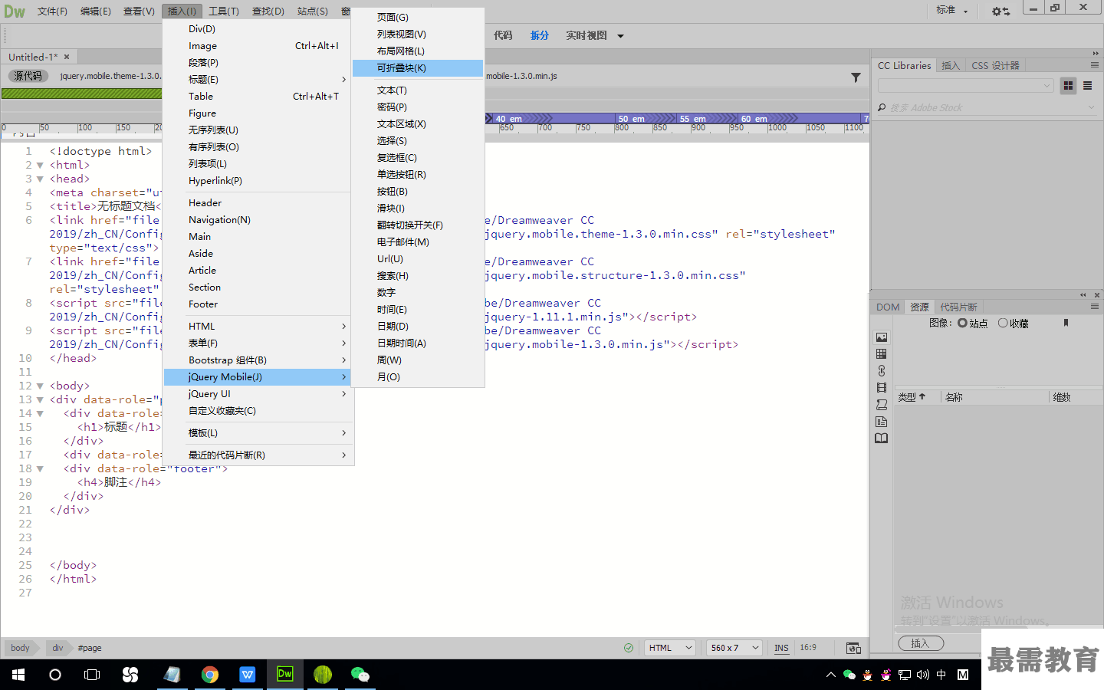Sort assets by 类型 column header
The height and width of the screenshot is (690, 1104).
click(x=912, y=397)
